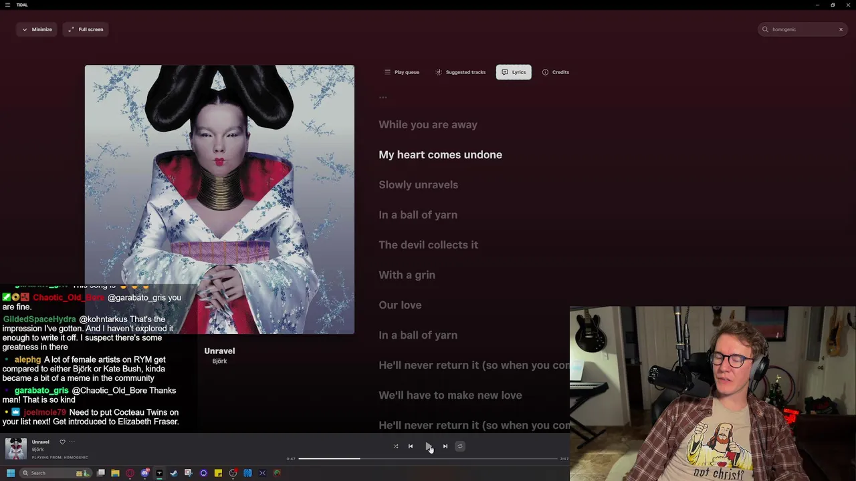The image size is (856, 481).
Task: Click the Unravel track name in player bar
Action: 41,442
